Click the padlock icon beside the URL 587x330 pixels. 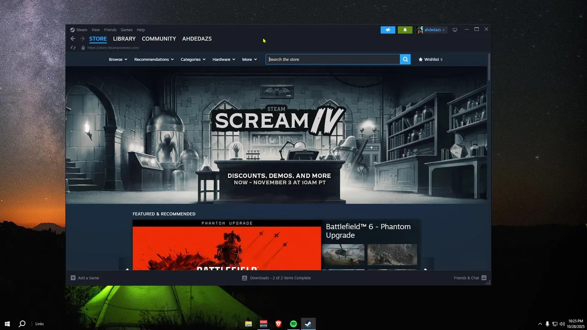coord(83,48)
